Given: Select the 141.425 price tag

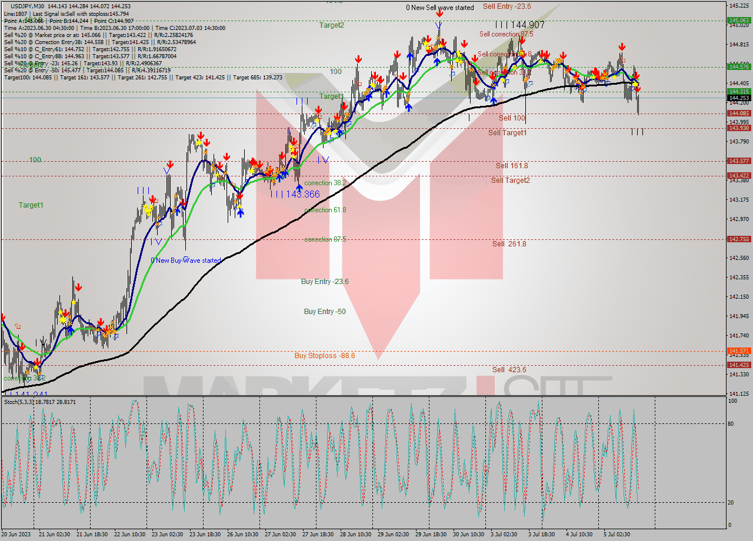Looking at the screenshot, I should point(739,365).
